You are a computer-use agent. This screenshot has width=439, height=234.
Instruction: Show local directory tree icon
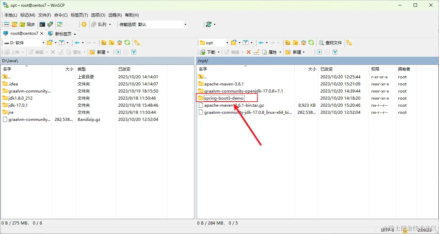point(137,43)
